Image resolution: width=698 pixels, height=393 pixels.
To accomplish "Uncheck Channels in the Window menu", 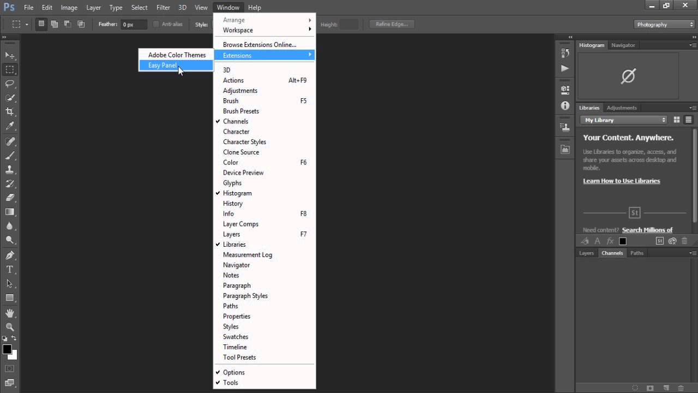I will [x=264, y=121].
